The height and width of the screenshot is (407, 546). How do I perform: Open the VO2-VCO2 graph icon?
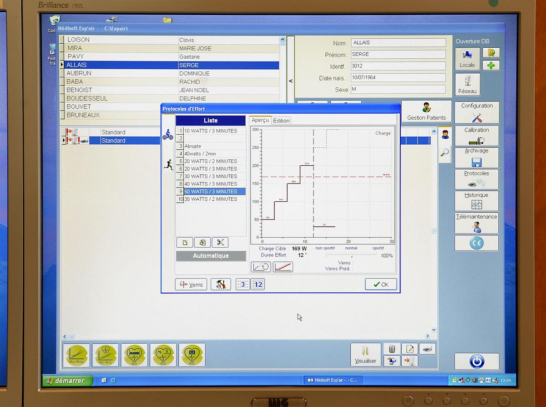point(76,355)
